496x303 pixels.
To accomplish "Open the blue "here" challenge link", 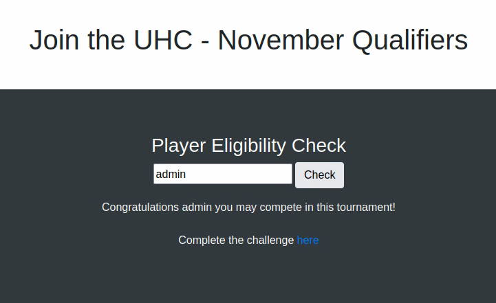I will pyautogui.click(x=308, y=240).
